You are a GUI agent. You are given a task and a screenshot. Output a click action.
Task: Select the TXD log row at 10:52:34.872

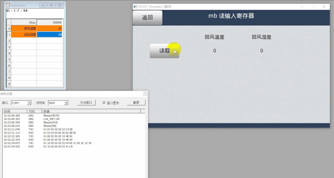74,143
